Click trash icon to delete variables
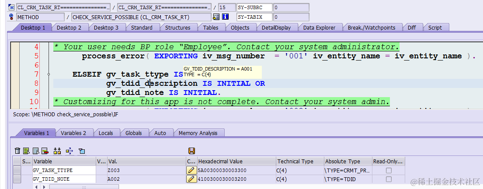The width and height of the screenshot is (483, 189). (17, 151)
